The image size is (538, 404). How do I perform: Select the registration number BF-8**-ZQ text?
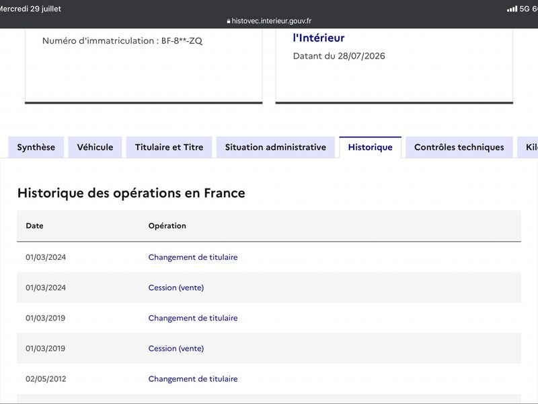pos(182,41)
